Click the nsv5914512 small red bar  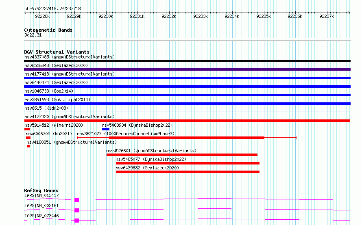[27, 129]
